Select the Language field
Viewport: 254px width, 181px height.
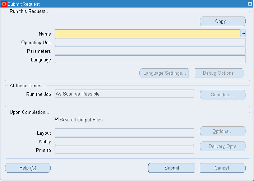[150, 59]
